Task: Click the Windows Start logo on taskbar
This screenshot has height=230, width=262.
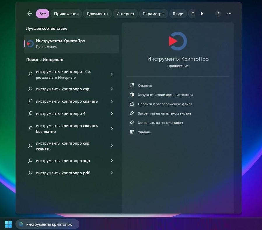Action: point(8,224)
